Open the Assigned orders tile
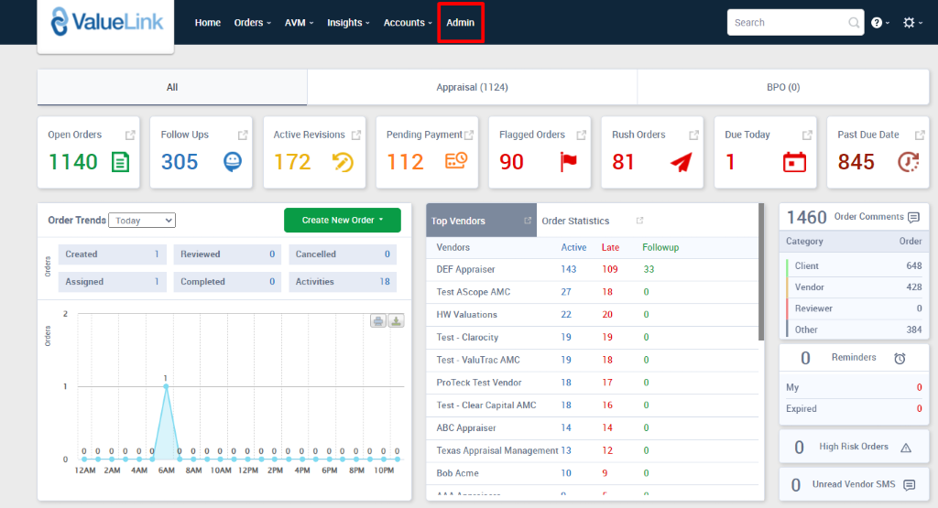Image resolution: width=938 pixels, height=508 pixels. point(113,282)
